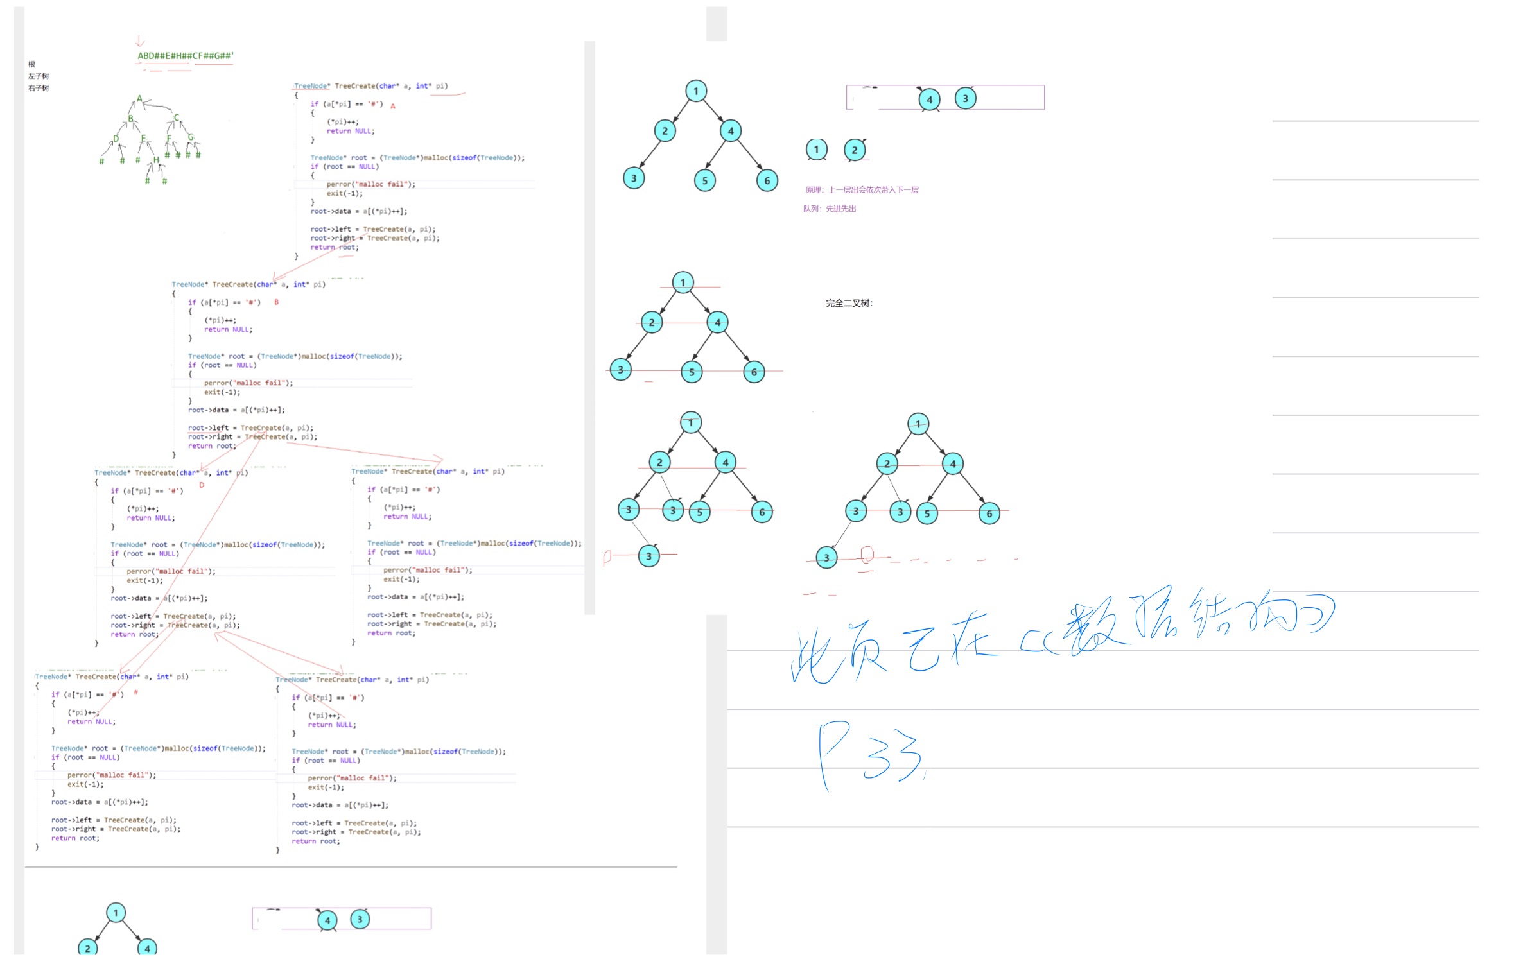Click the 完全二叉树 label
This screenshot has height=957, width=1532.
pos(849,303)
